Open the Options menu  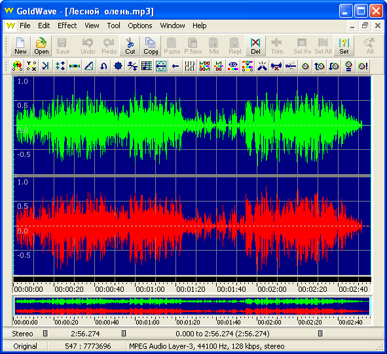(x=140, y=26)
